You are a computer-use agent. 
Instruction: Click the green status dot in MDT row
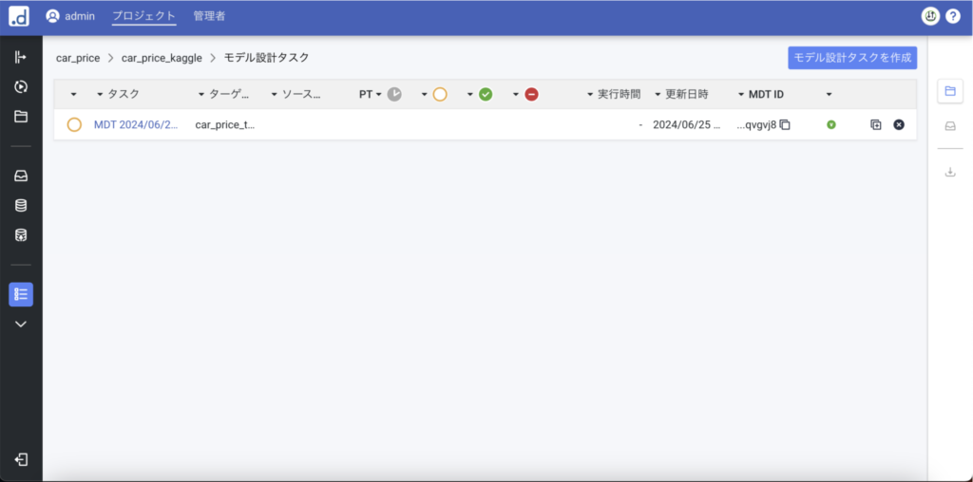(x=830, y=124)
